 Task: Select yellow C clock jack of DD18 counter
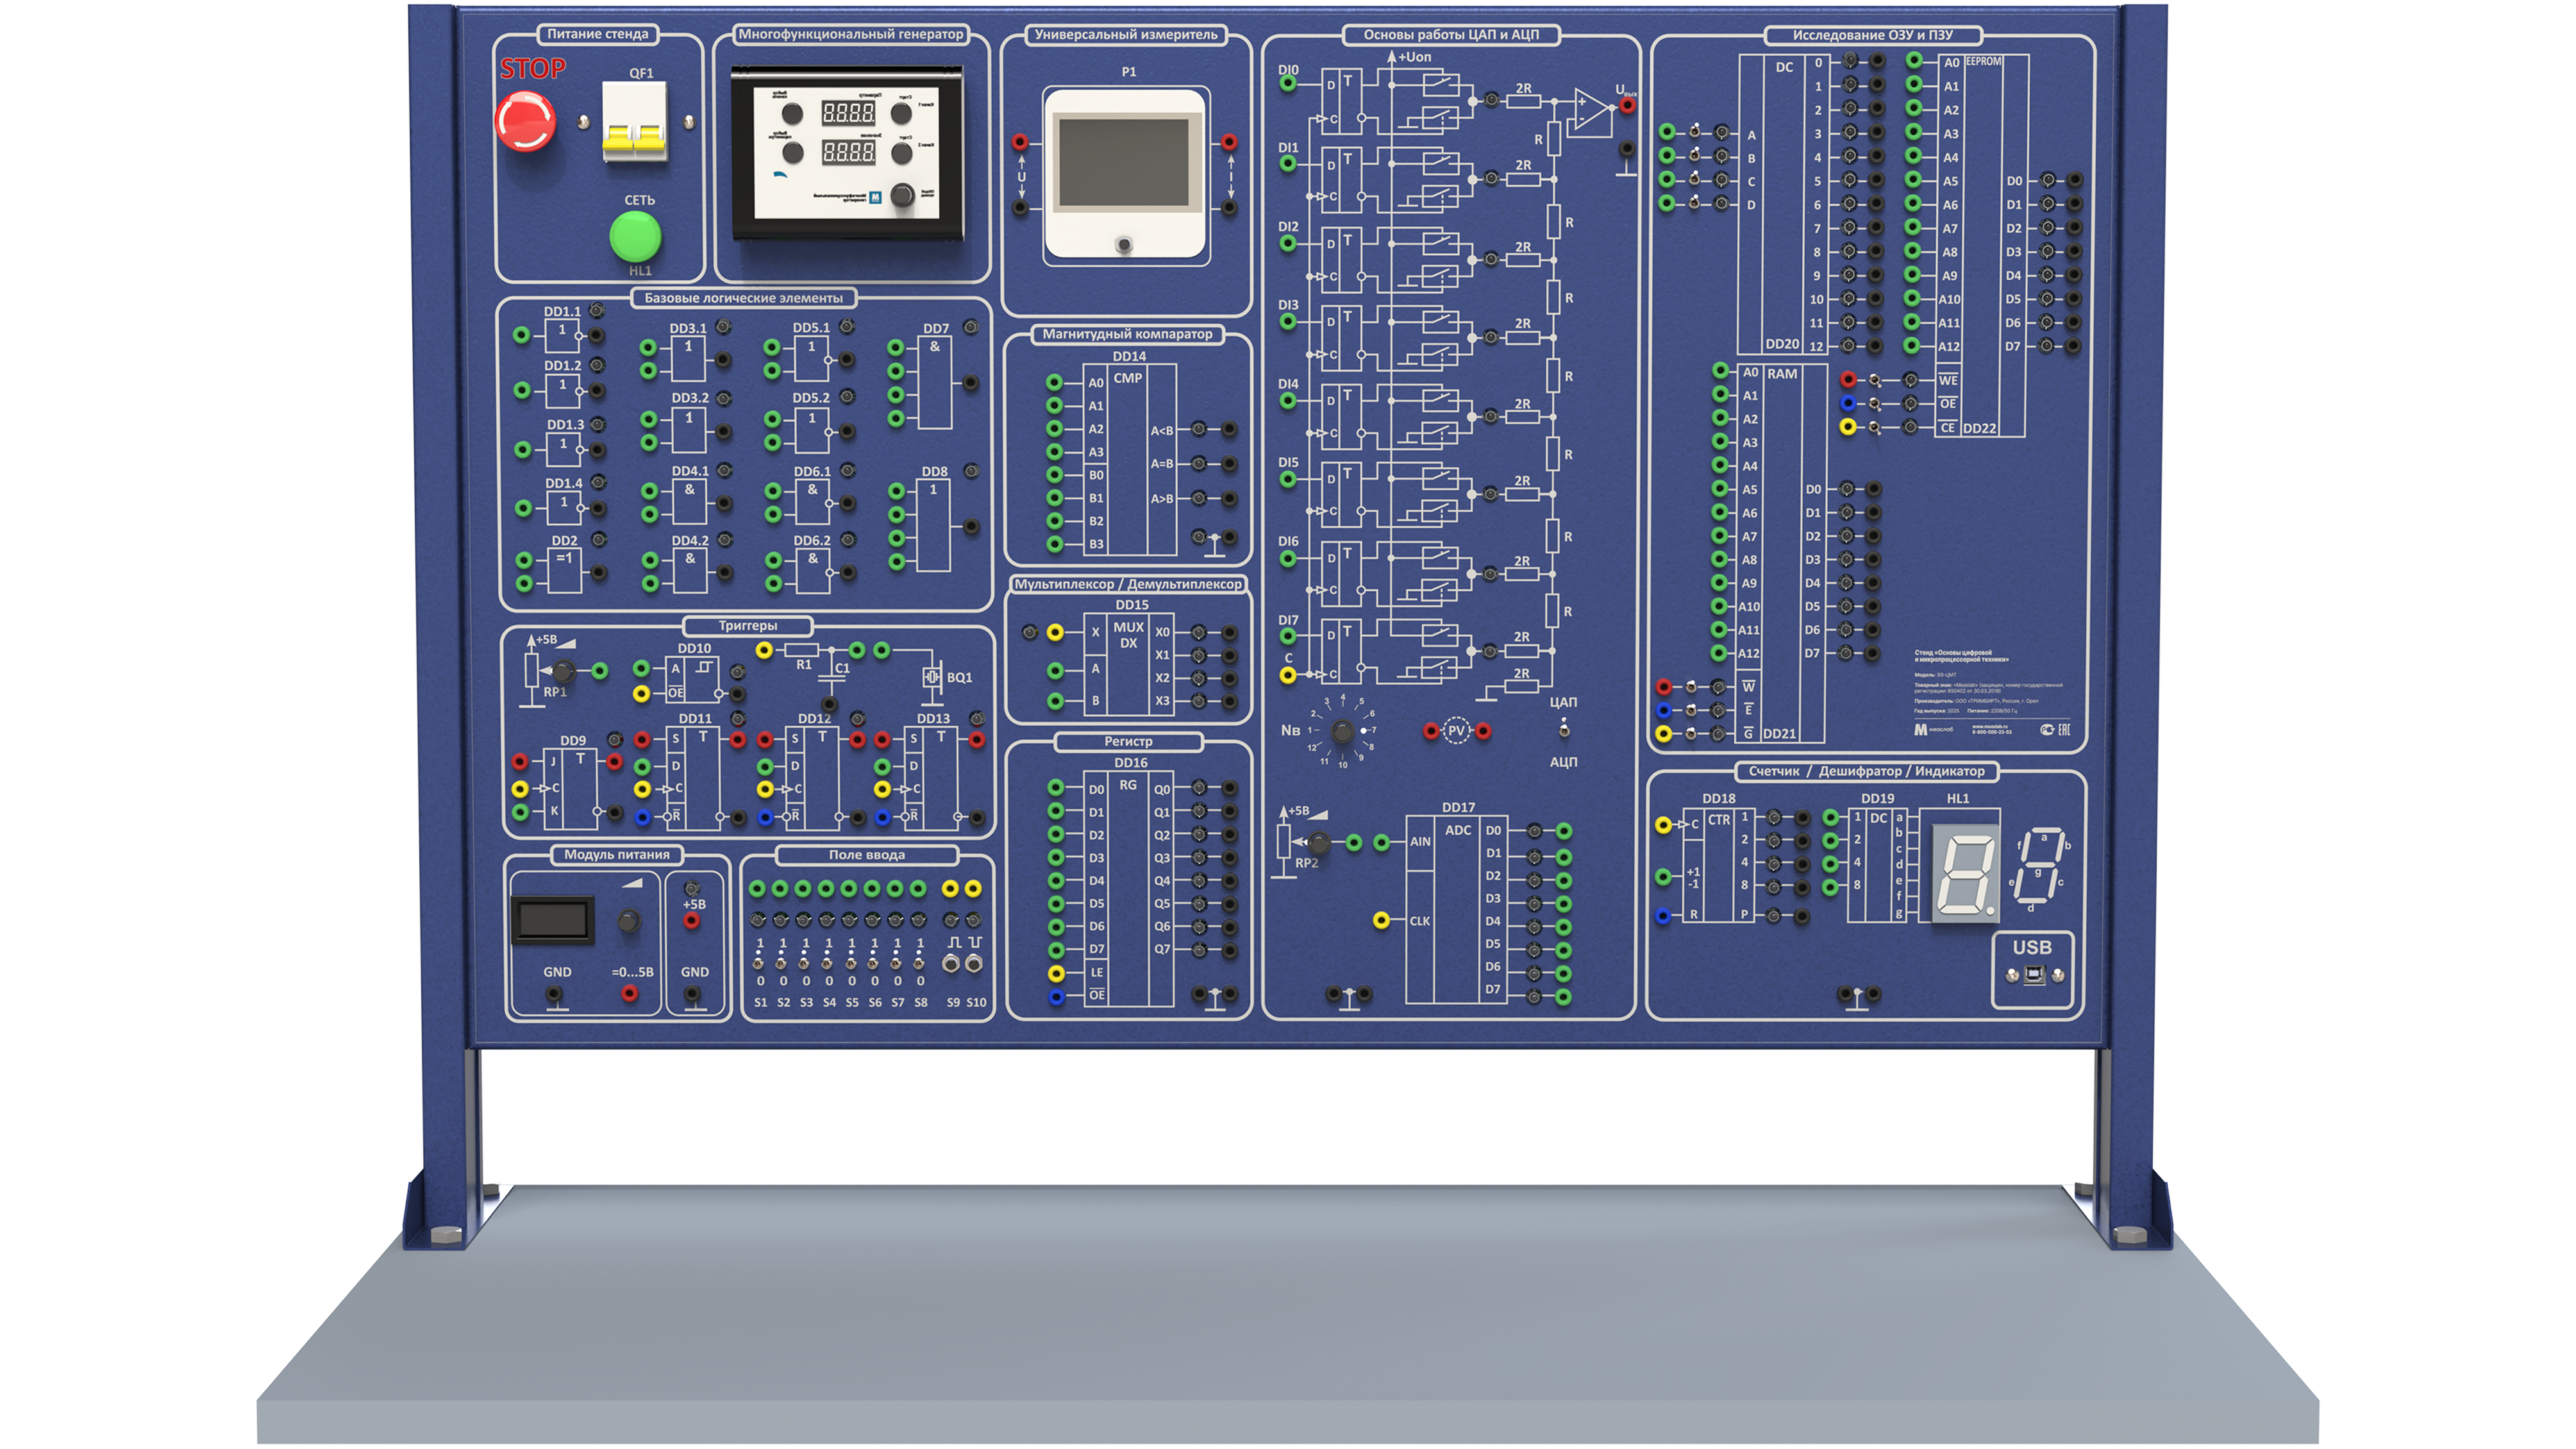1663,825
